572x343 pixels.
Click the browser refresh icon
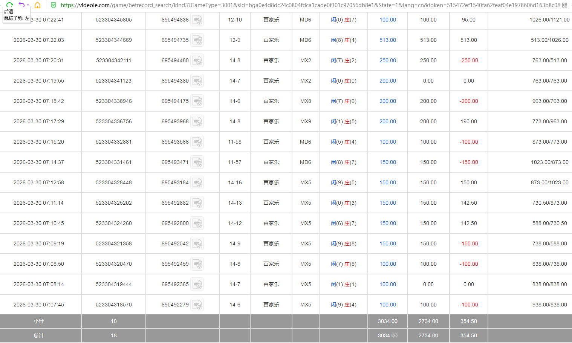coord(9,5)
